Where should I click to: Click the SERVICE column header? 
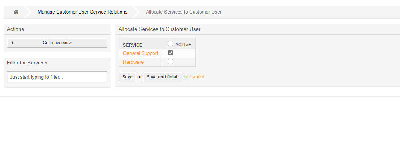tap(133, 45)
